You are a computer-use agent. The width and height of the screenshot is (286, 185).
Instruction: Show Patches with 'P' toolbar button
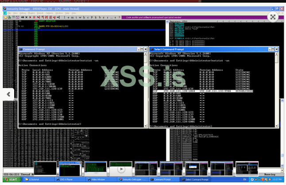pos(92,17)
